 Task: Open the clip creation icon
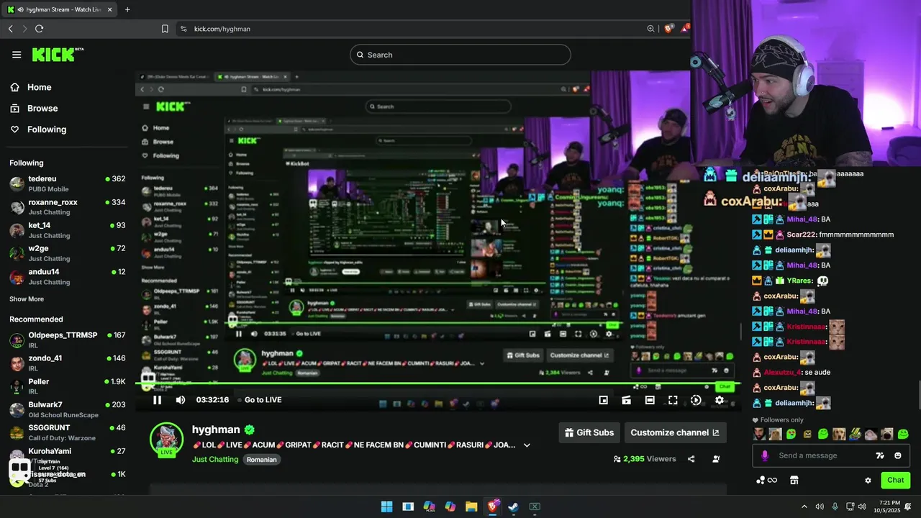[627, 400]
